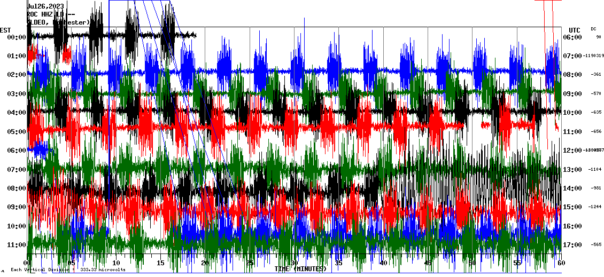
Task: Select the 17:00 UTC time label
Action: click(573, 245)
